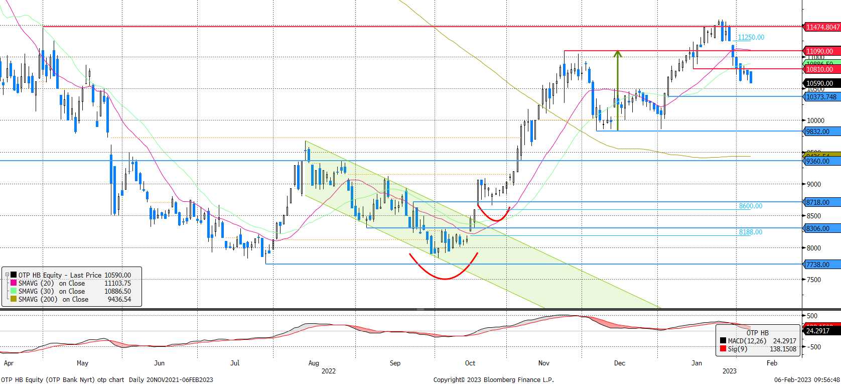Click Bloomberg Finance copyright text

(494, 379)
